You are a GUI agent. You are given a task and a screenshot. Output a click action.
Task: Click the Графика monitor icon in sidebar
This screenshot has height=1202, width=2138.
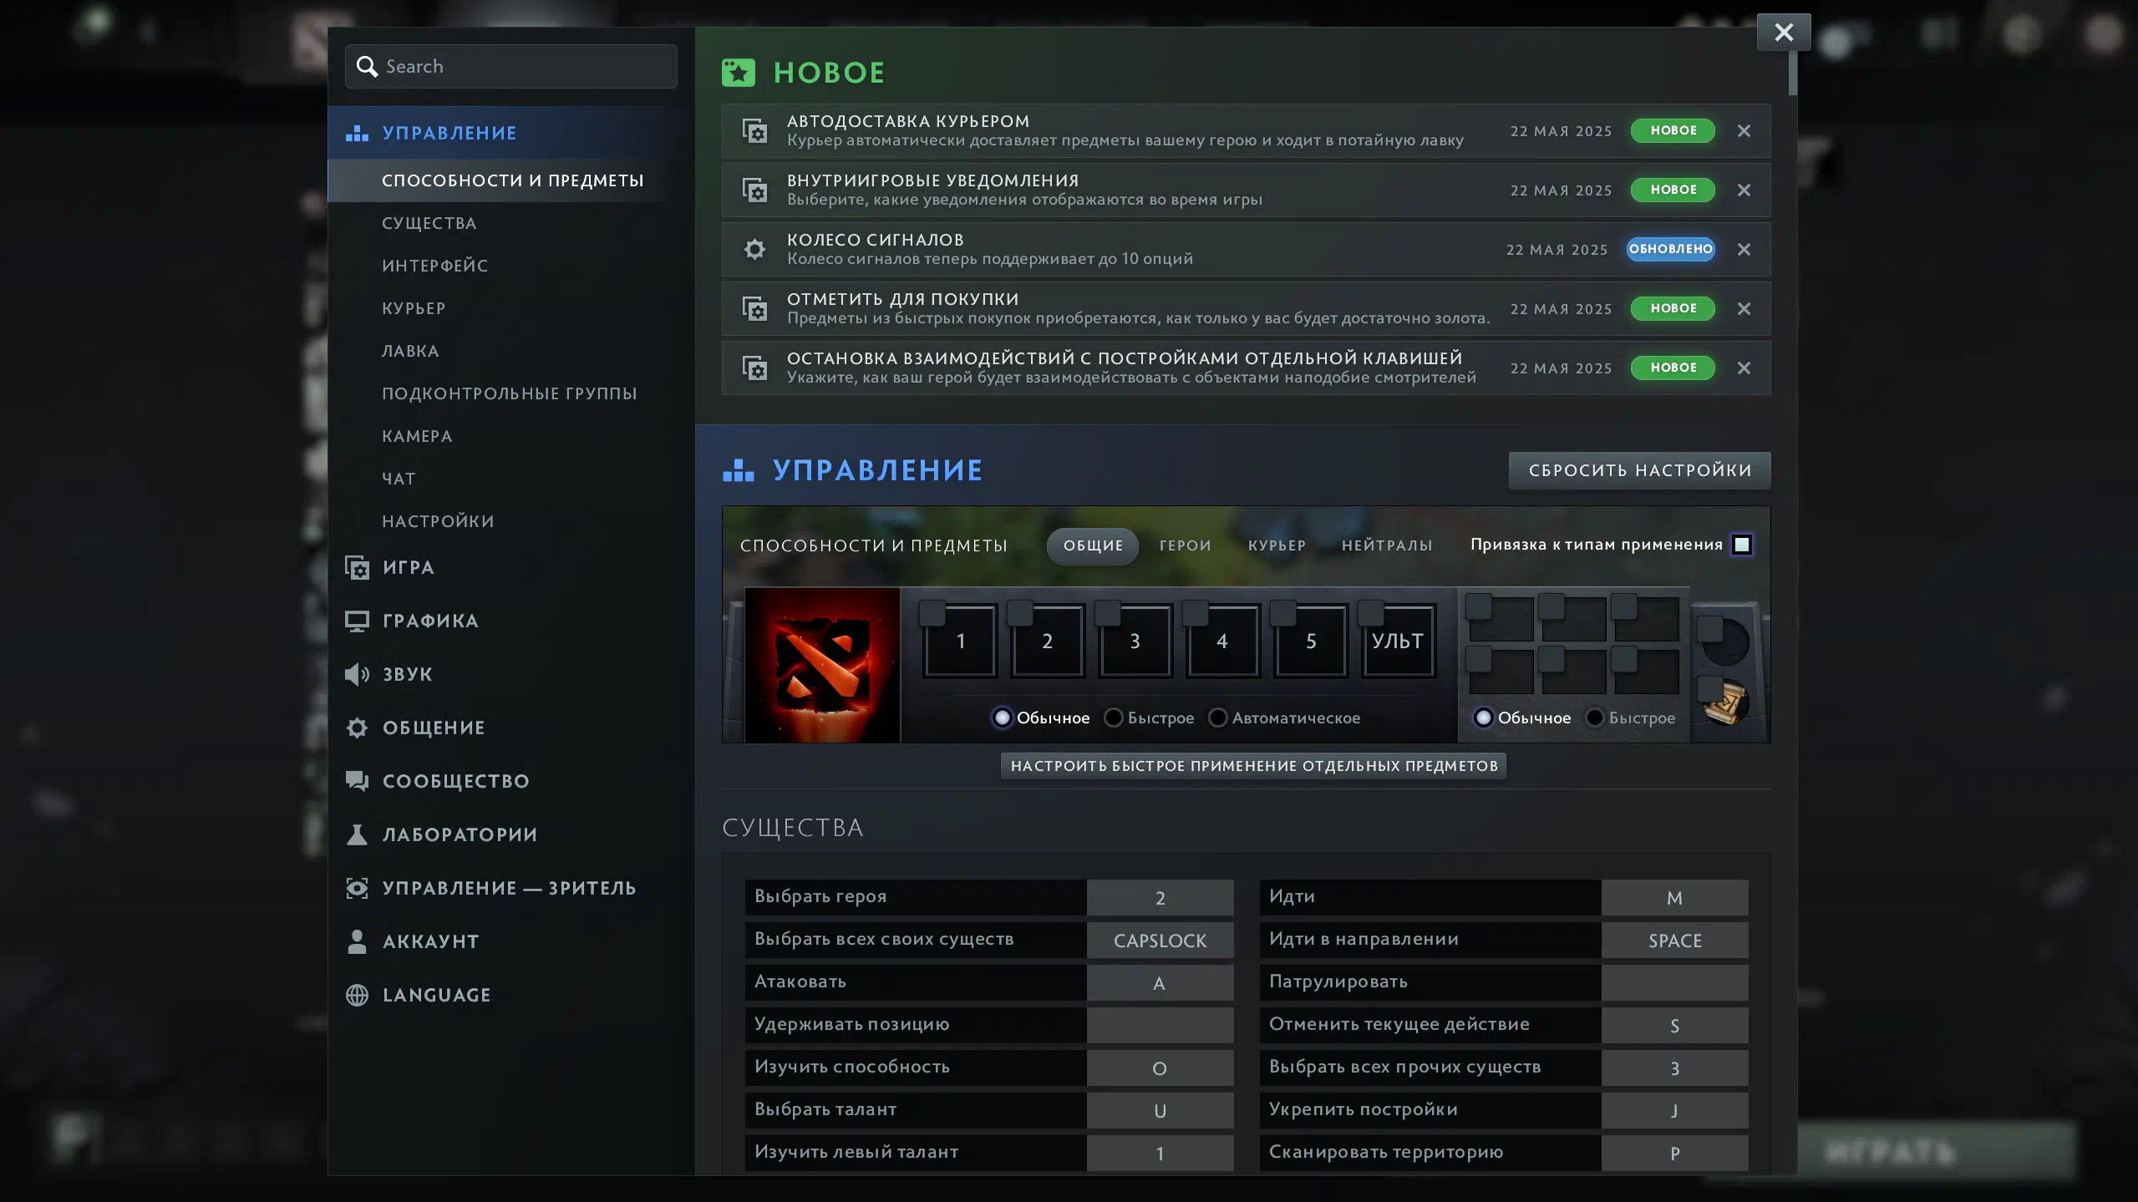tap(357, 621)
